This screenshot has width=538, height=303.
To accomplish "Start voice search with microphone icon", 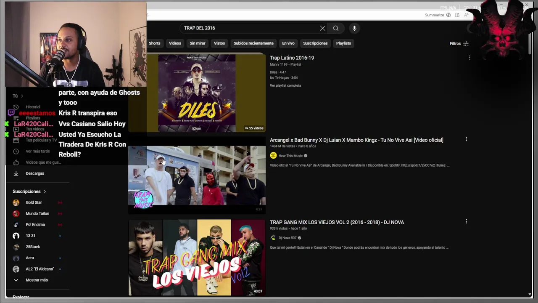I will (x=354, y=28).
